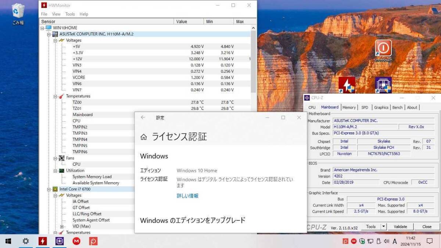Click the Close button in CPU-Z
The height and width of the screenshot is (248, 441).
click(427, 227)
